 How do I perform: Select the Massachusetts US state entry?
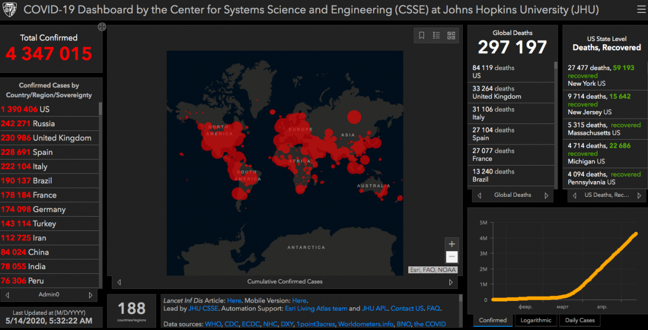(x=605, y=129)
